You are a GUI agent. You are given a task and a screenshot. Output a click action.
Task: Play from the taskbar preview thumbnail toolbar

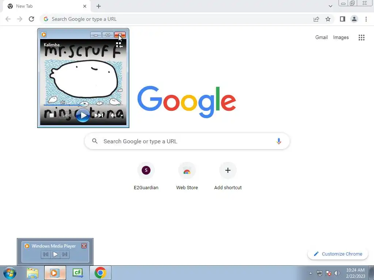(55, 254)
